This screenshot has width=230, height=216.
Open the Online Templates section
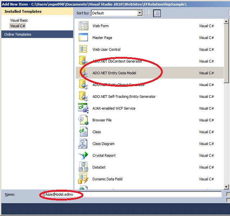click(37, 35)
